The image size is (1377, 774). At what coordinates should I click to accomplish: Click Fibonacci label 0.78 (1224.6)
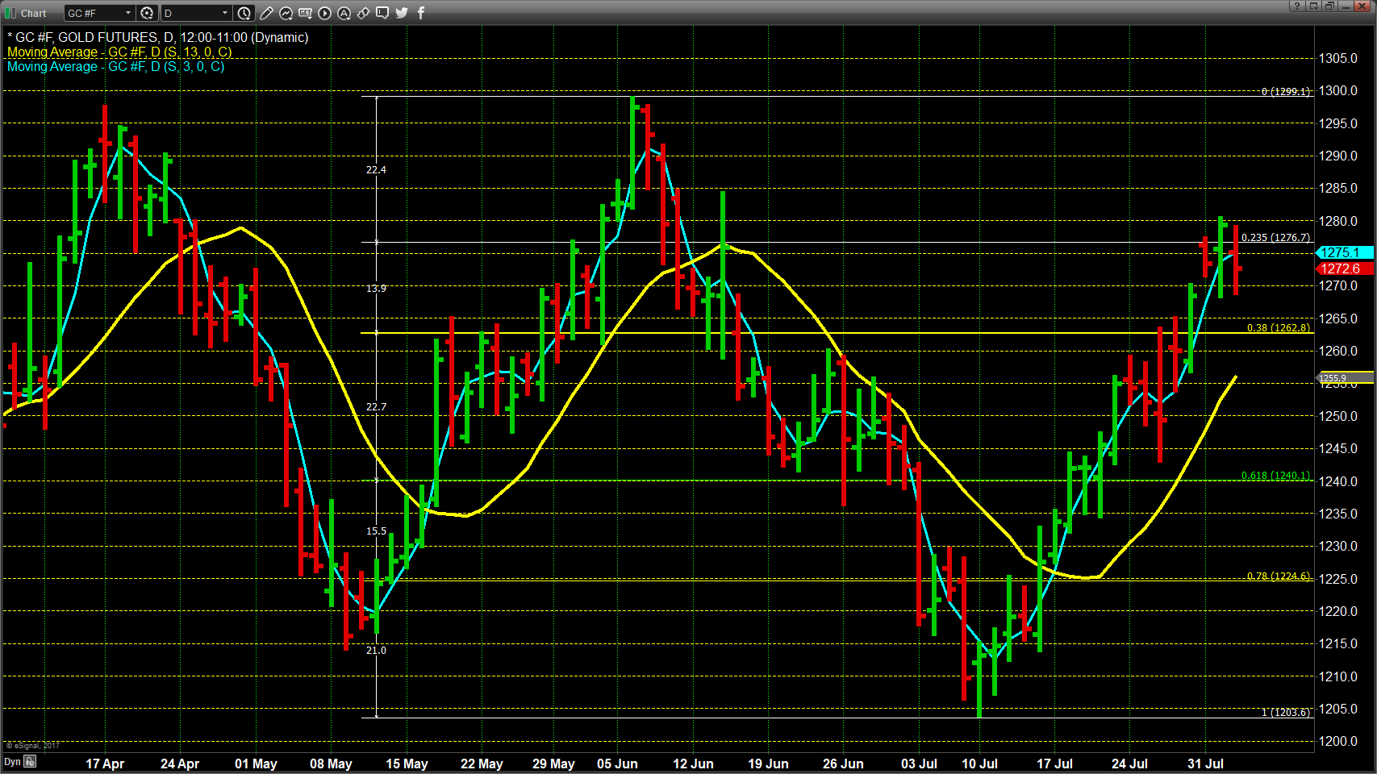tap(1279, 576)
